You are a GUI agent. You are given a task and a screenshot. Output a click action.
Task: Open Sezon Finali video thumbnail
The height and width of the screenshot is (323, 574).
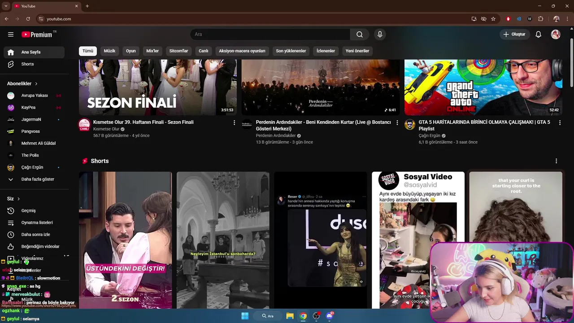158,87
